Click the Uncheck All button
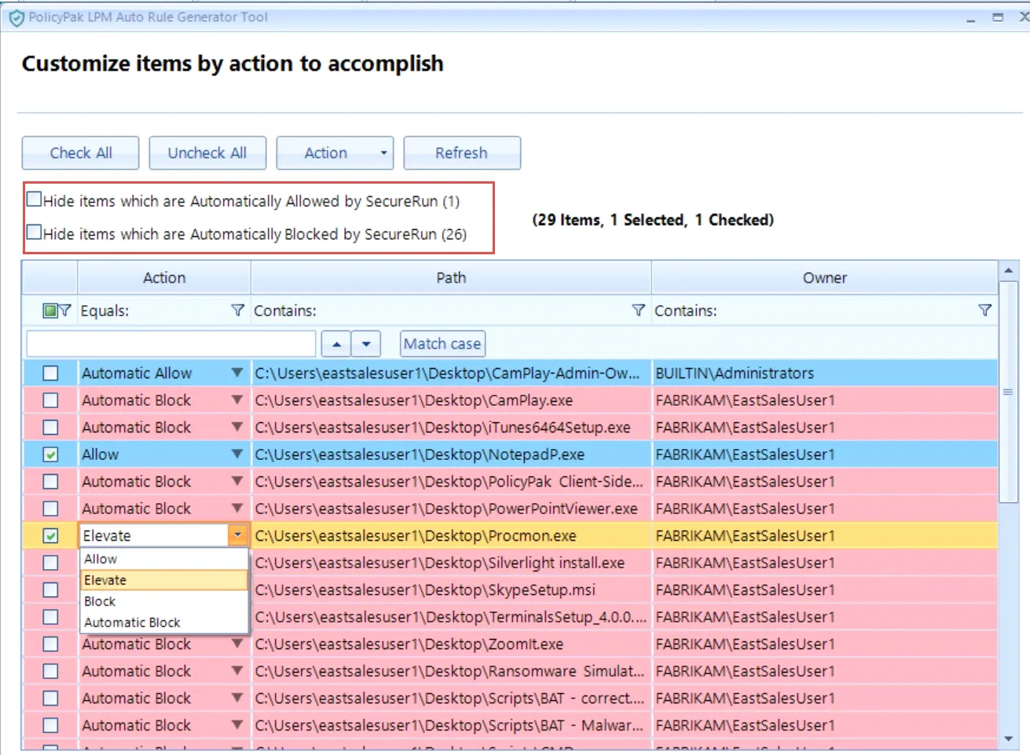The height and width of the screenshot is (755, 1030). pos(207,152)
